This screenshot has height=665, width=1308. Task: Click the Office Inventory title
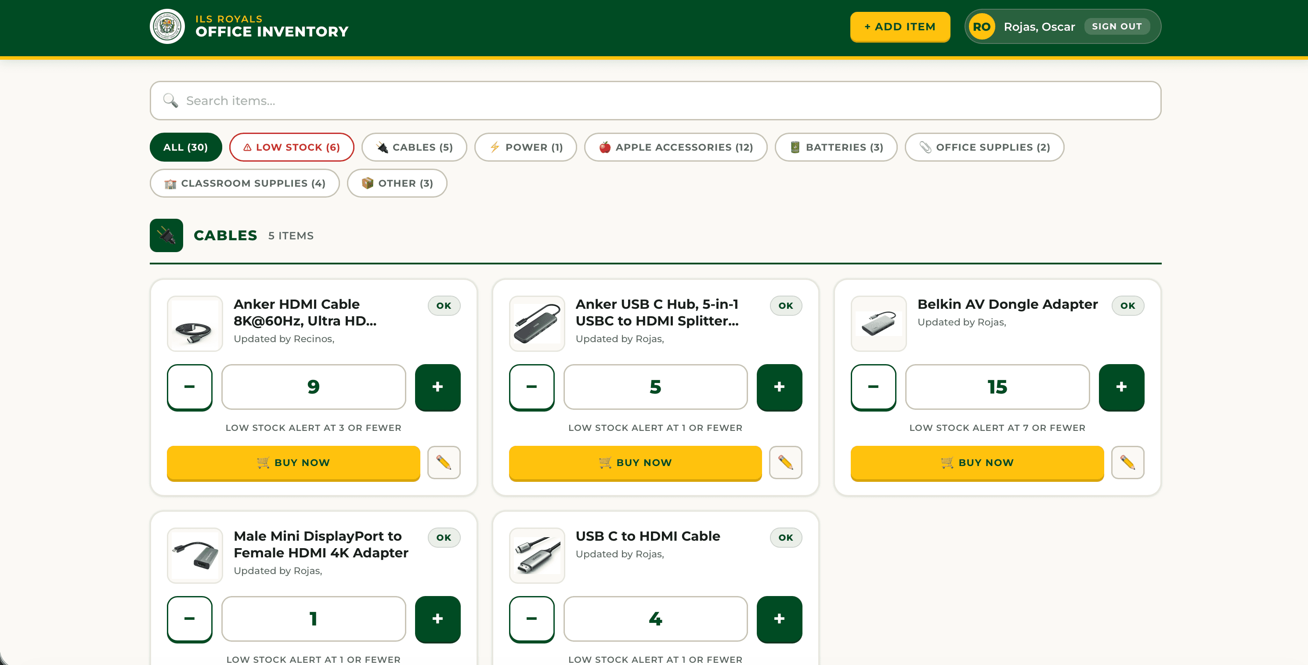(x=271, y=32)
